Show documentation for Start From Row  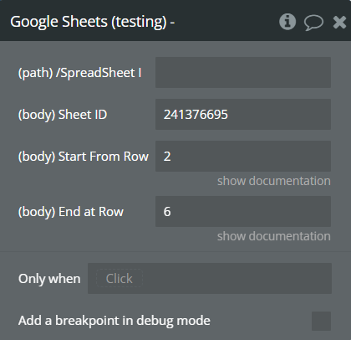274,181
